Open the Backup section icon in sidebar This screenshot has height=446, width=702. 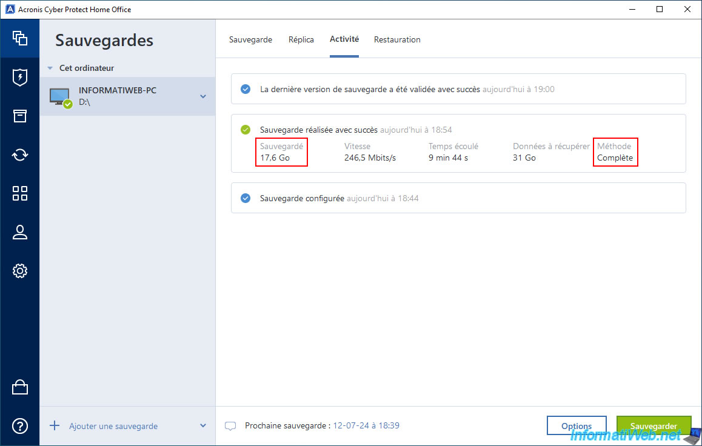(x=19, y=38)
